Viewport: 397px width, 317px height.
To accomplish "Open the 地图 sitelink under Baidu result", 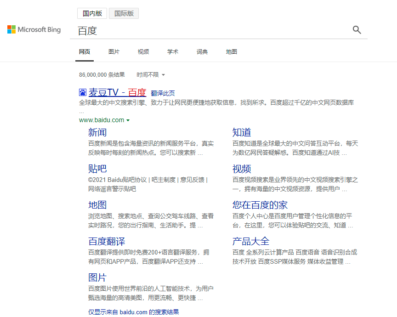I will click(97, 205).
